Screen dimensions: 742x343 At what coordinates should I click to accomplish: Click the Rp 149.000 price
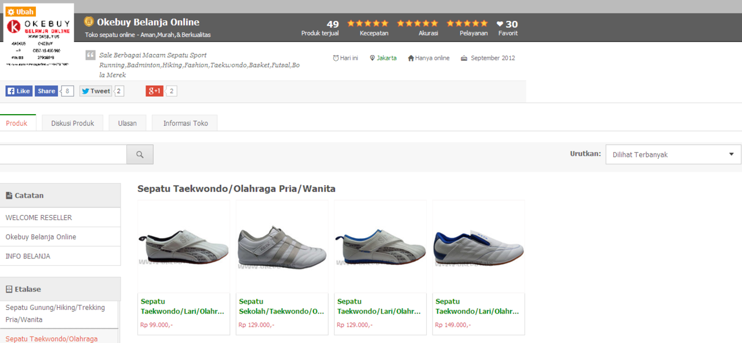click(453, 325)
